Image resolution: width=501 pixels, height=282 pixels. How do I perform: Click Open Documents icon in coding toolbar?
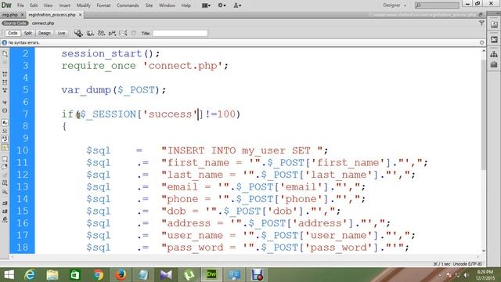(x=5, y=54)
